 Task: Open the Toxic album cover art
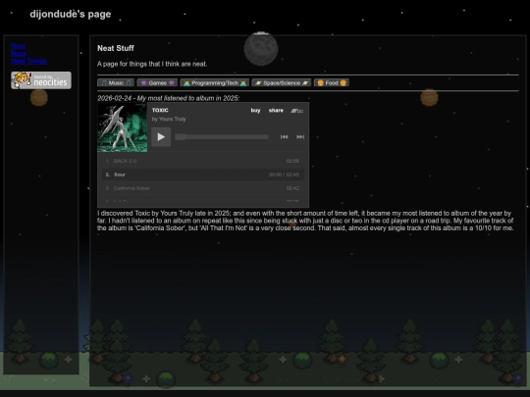123,127
